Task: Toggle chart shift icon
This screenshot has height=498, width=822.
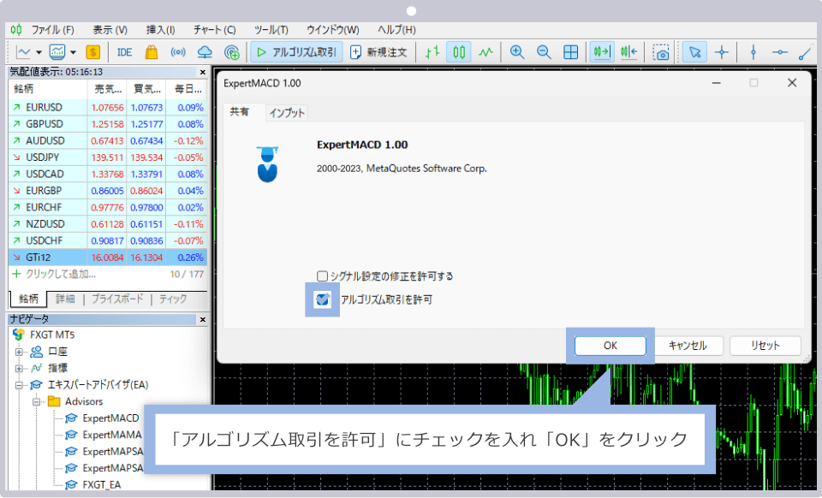Action: click(628, 52)
